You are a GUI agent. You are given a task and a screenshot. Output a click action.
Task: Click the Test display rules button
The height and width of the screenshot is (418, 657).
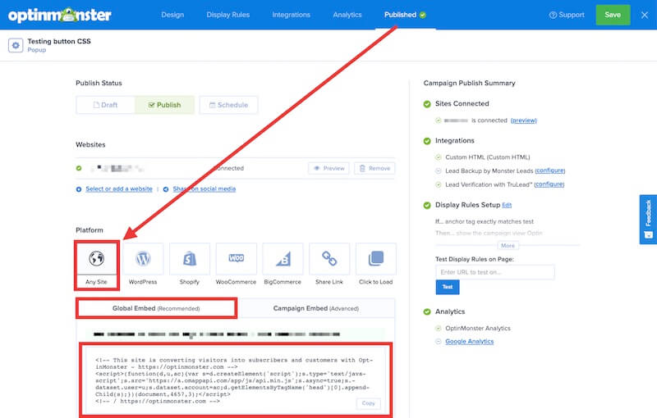pos(448,287)
